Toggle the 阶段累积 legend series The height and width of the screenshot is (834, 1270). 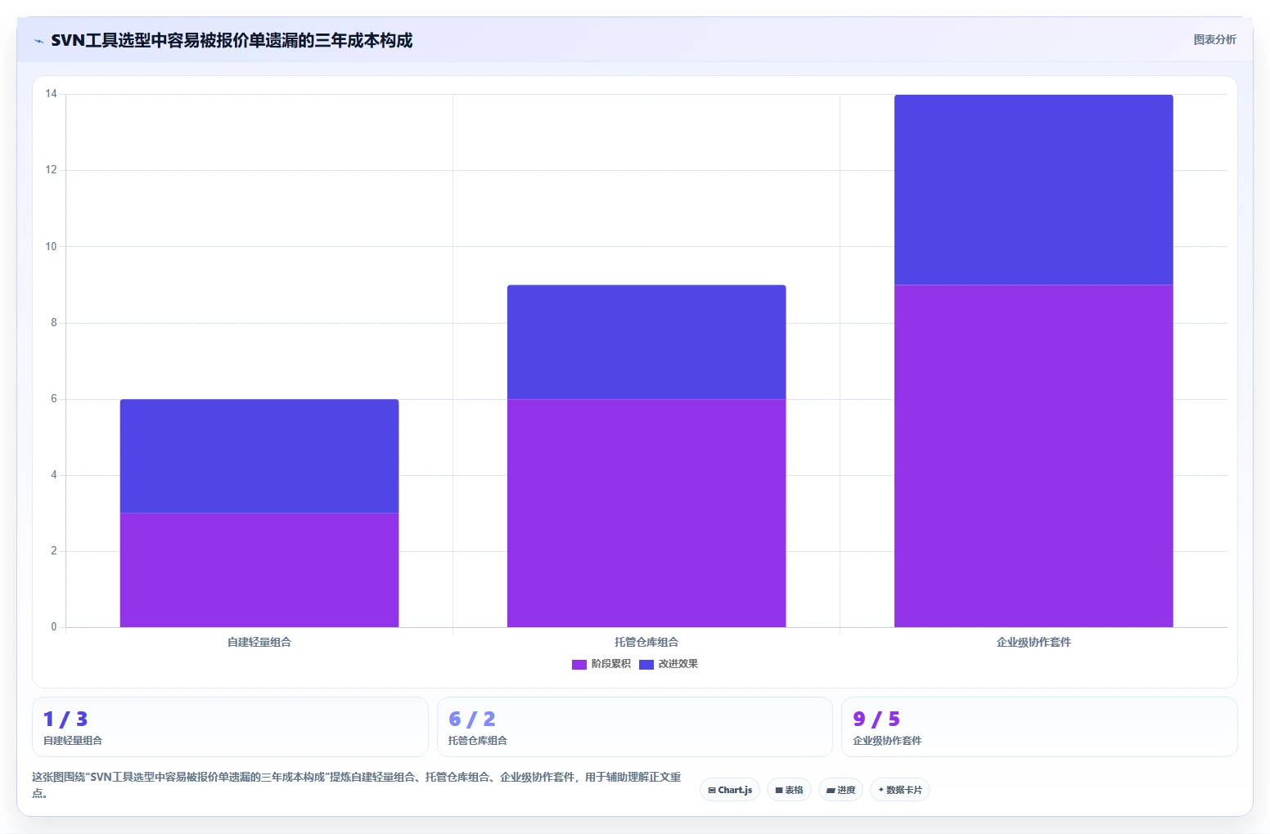pos(601,664)
